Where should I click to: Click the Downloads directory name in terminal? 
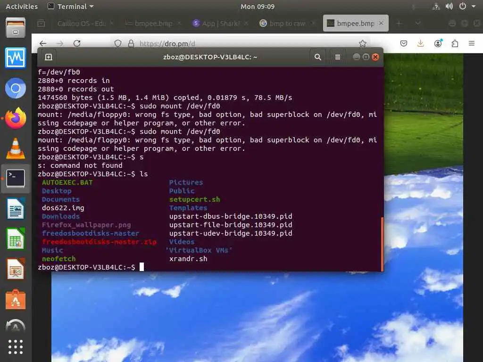[x=61, y=216]
